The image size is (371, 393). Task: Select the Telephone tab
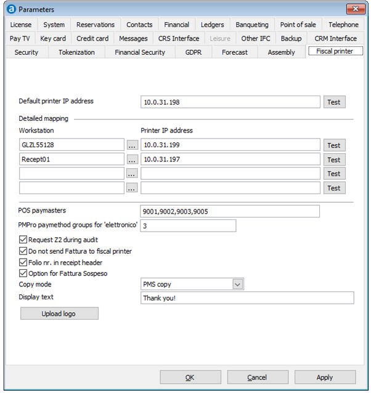[343, 25]
